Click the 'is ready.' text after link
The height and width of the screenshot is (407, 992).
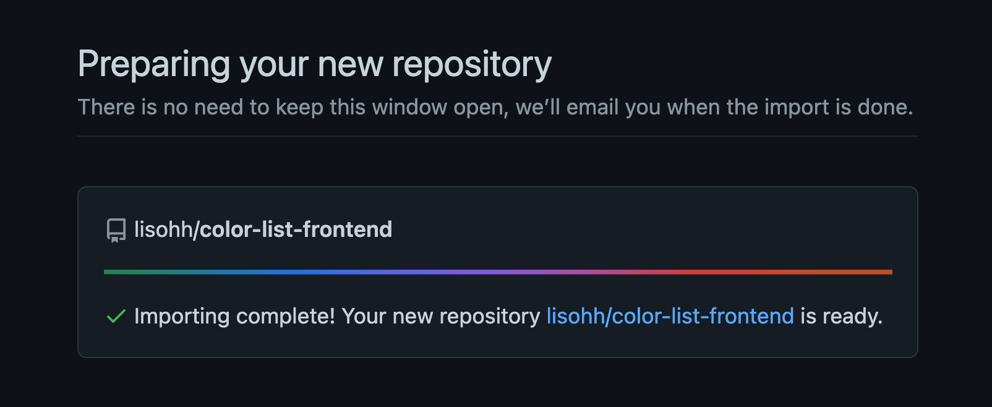pos(842,316)
